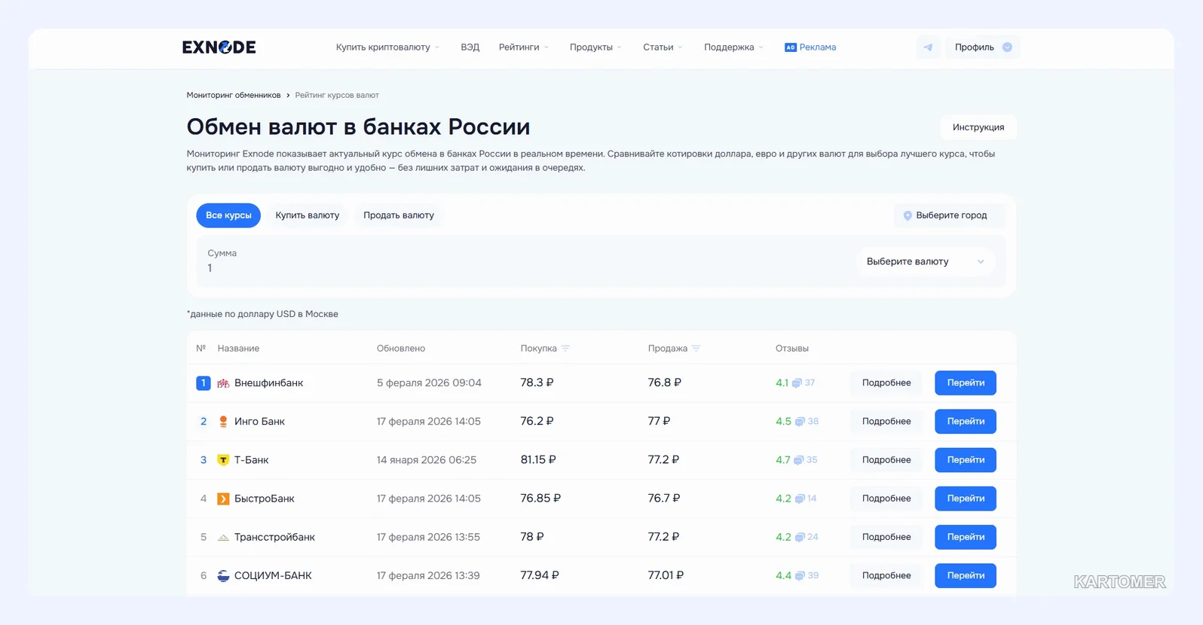Switch to the Купить валюту tab

click(x=307, y=215)
